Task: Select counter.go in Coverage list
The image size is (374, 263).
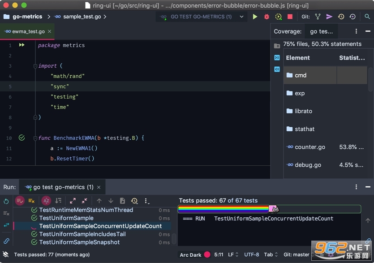Action: (x=325, y=147)
